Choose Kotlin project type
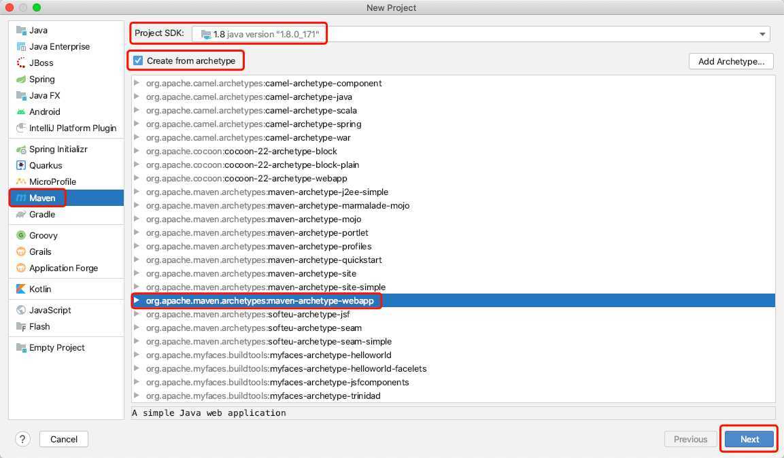The image size is (784, 458). pos(66,289)
